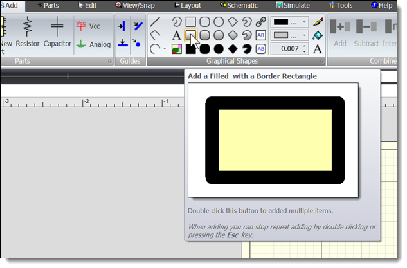Add an outline-only freeform spiral shape
This screenshot has width=407, height=268.
pos(247,22)
